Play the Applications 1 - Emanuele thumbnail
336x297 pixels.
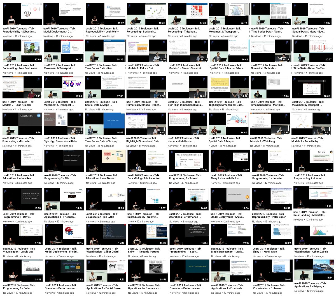[x=231, y=271]
